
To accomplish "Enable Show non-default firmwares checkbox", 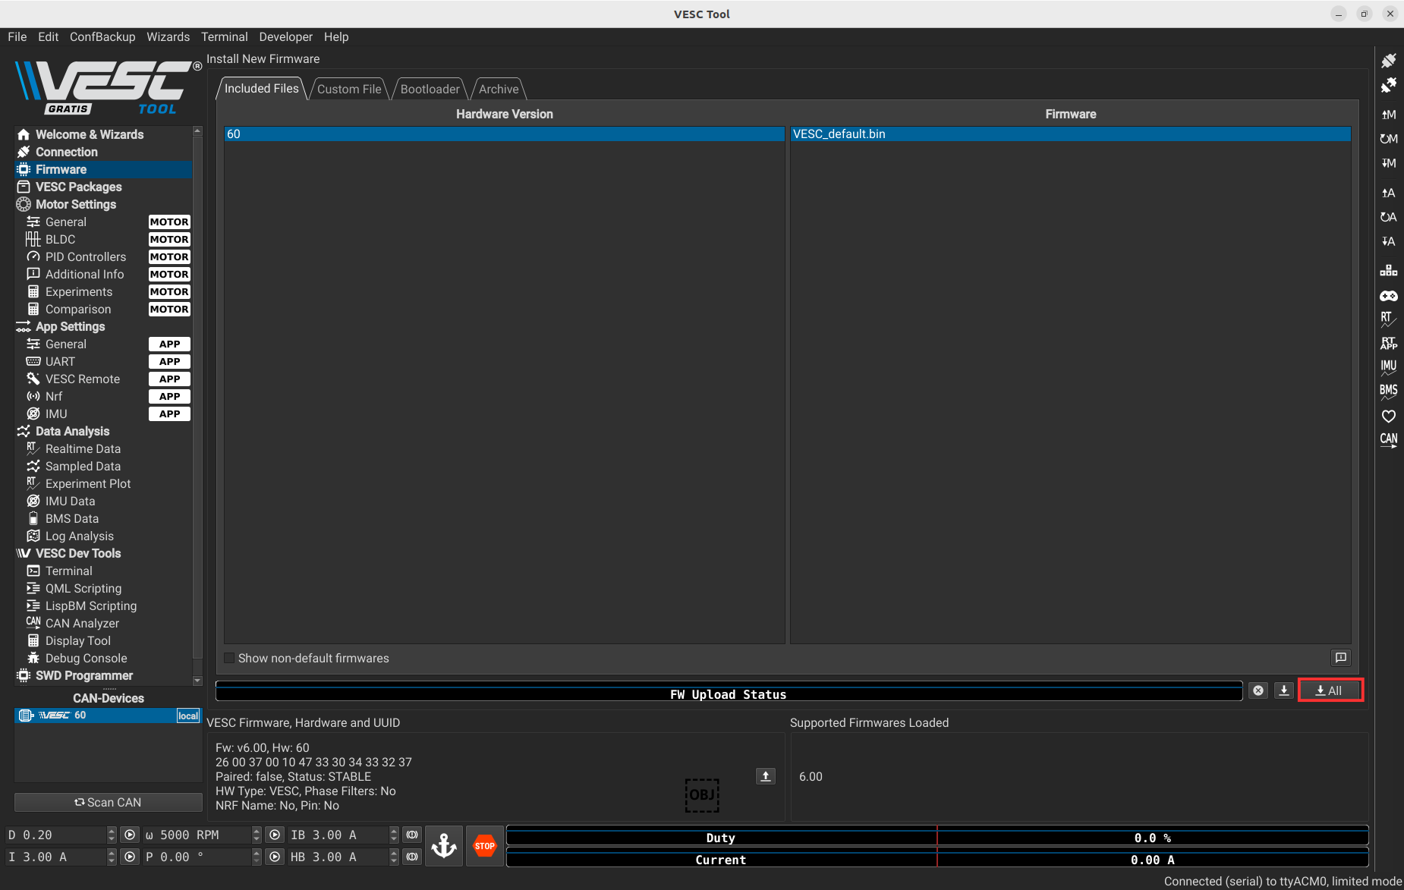I will pyautogui.click(x=229, y=658).
